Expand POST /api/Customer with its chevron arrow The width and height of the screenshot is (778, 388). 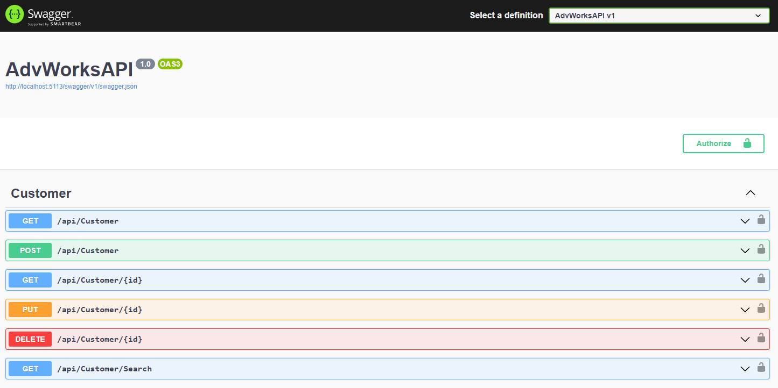[745, 250]
